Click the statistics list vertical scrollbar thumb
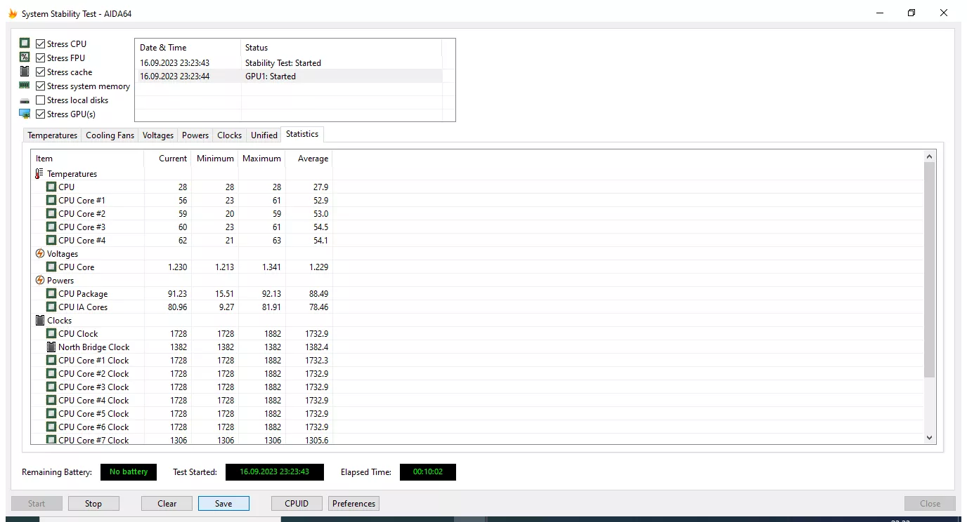 [930, 270]
